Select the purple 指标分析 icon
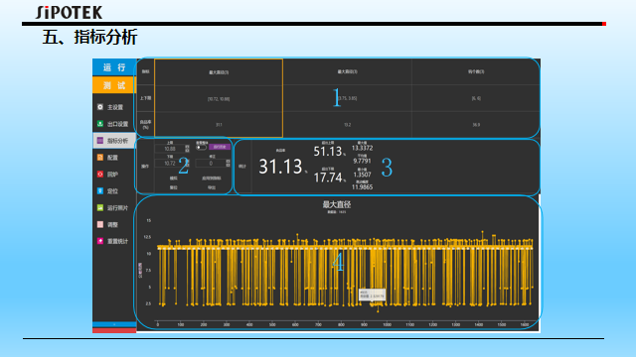636x357 pixels. click(100, 141)
